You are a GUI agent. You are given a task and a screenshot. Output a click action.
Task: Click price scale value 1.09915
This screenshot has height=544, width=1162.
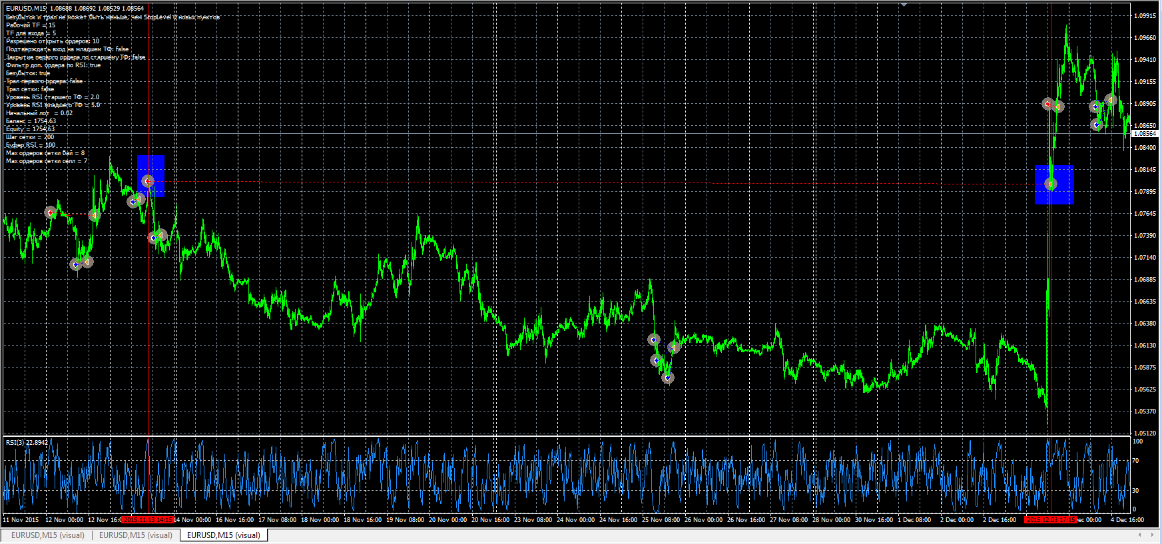(x=1145, y=15)
